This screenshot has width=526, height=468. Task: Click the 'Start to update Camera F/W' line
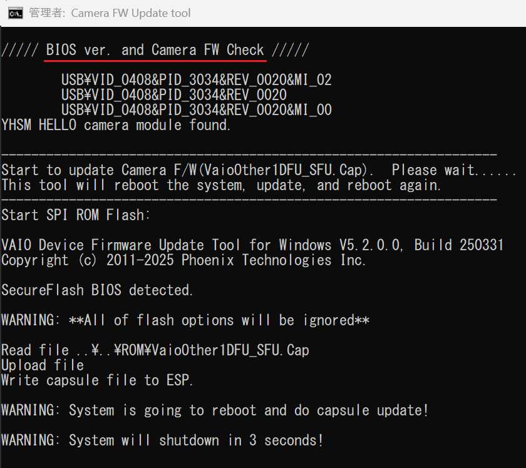coord(259,170)
